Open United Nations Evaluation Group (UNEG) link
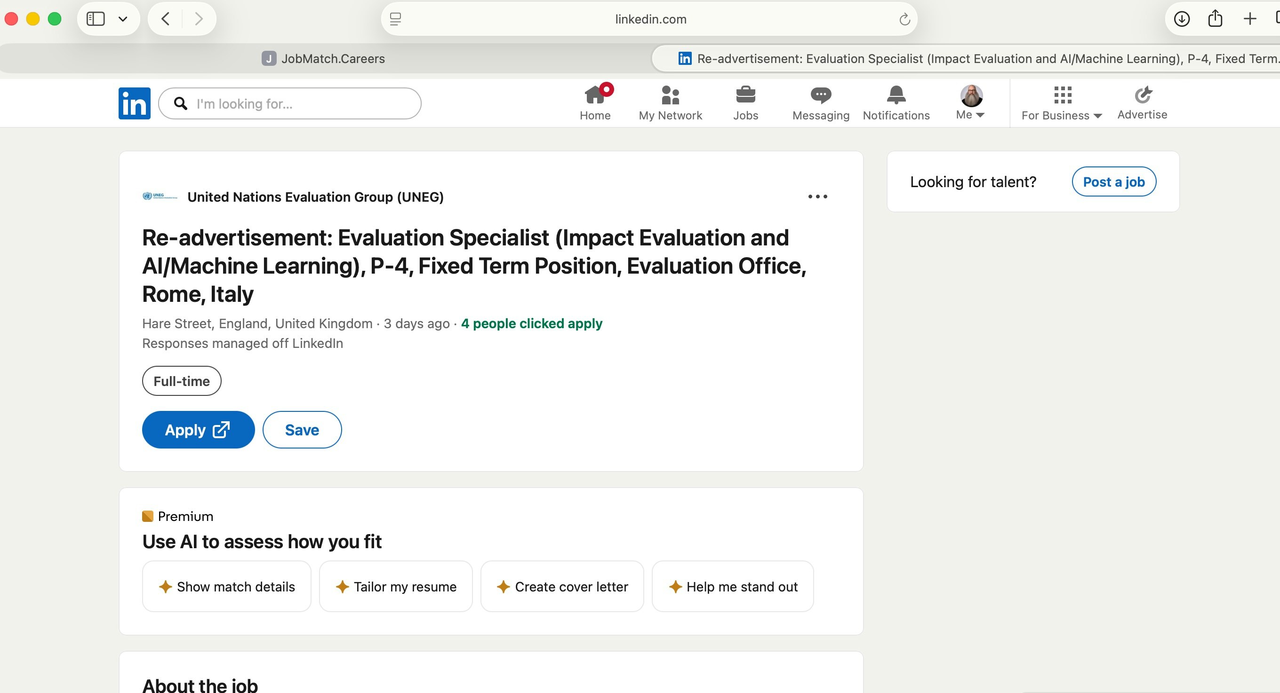This screenshot has width=1280, height=693. (315, 197)
